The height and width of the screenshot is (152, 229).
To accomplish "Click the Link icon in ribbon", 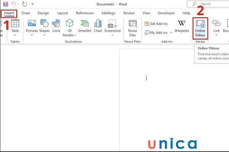I will [x=216, y=27].
